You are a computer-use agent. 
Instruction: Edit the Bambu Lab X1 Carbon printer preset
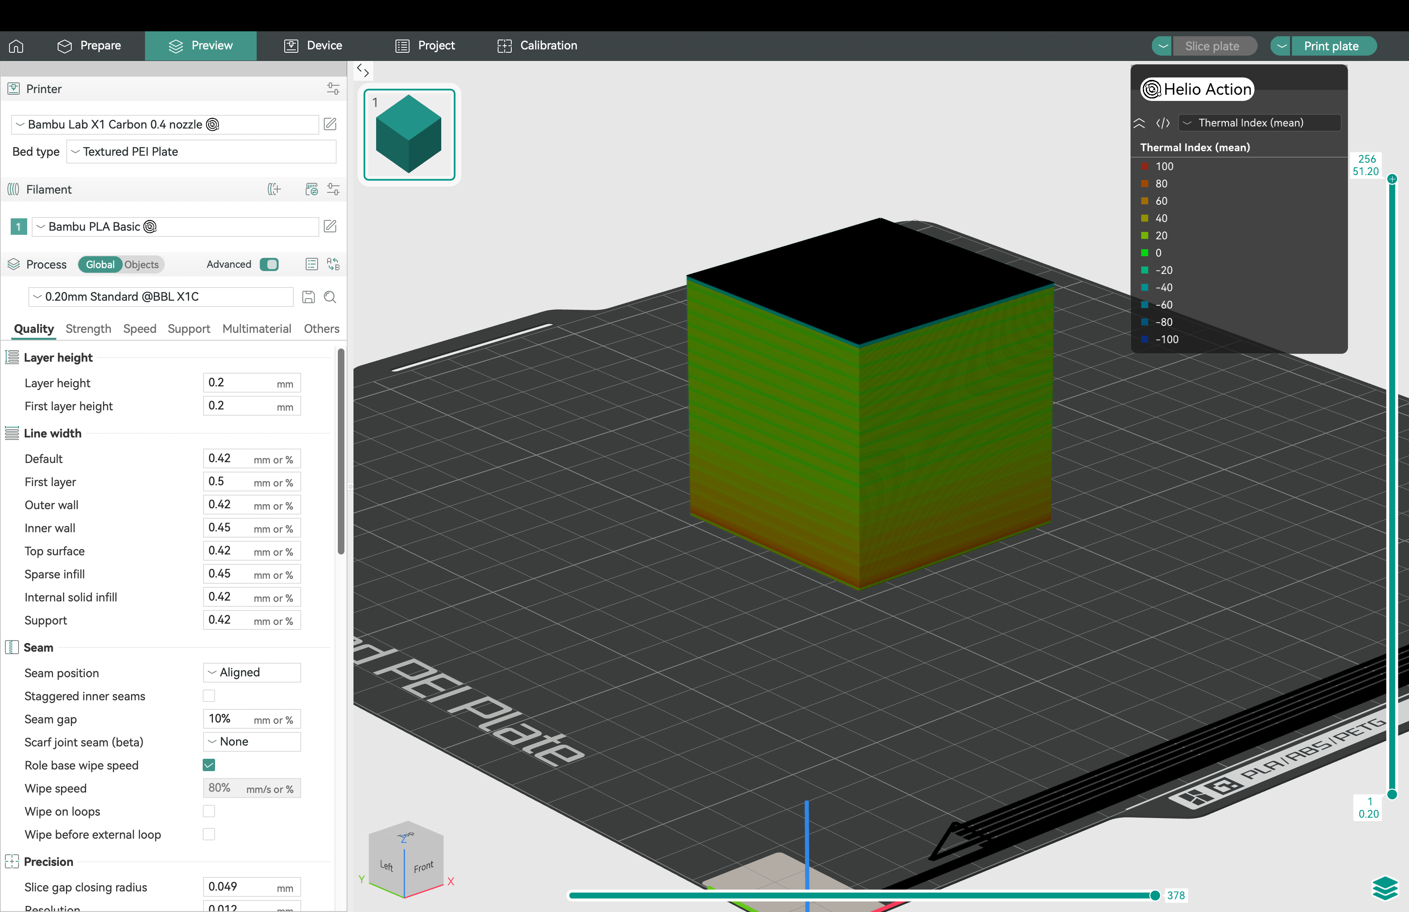tap(330, 124)
